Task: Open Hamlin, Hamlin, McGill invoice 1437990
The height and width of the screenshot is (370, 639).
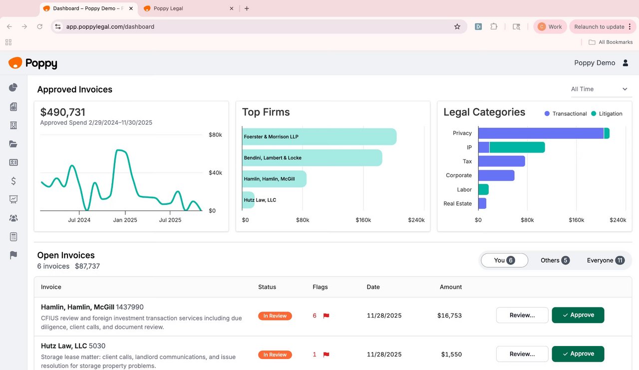Action: (92, 307)
